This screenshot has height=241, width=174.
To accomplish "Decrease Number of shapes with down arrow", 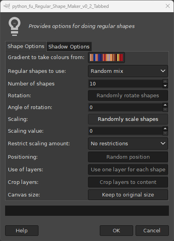I will click(x=165, y=86).
